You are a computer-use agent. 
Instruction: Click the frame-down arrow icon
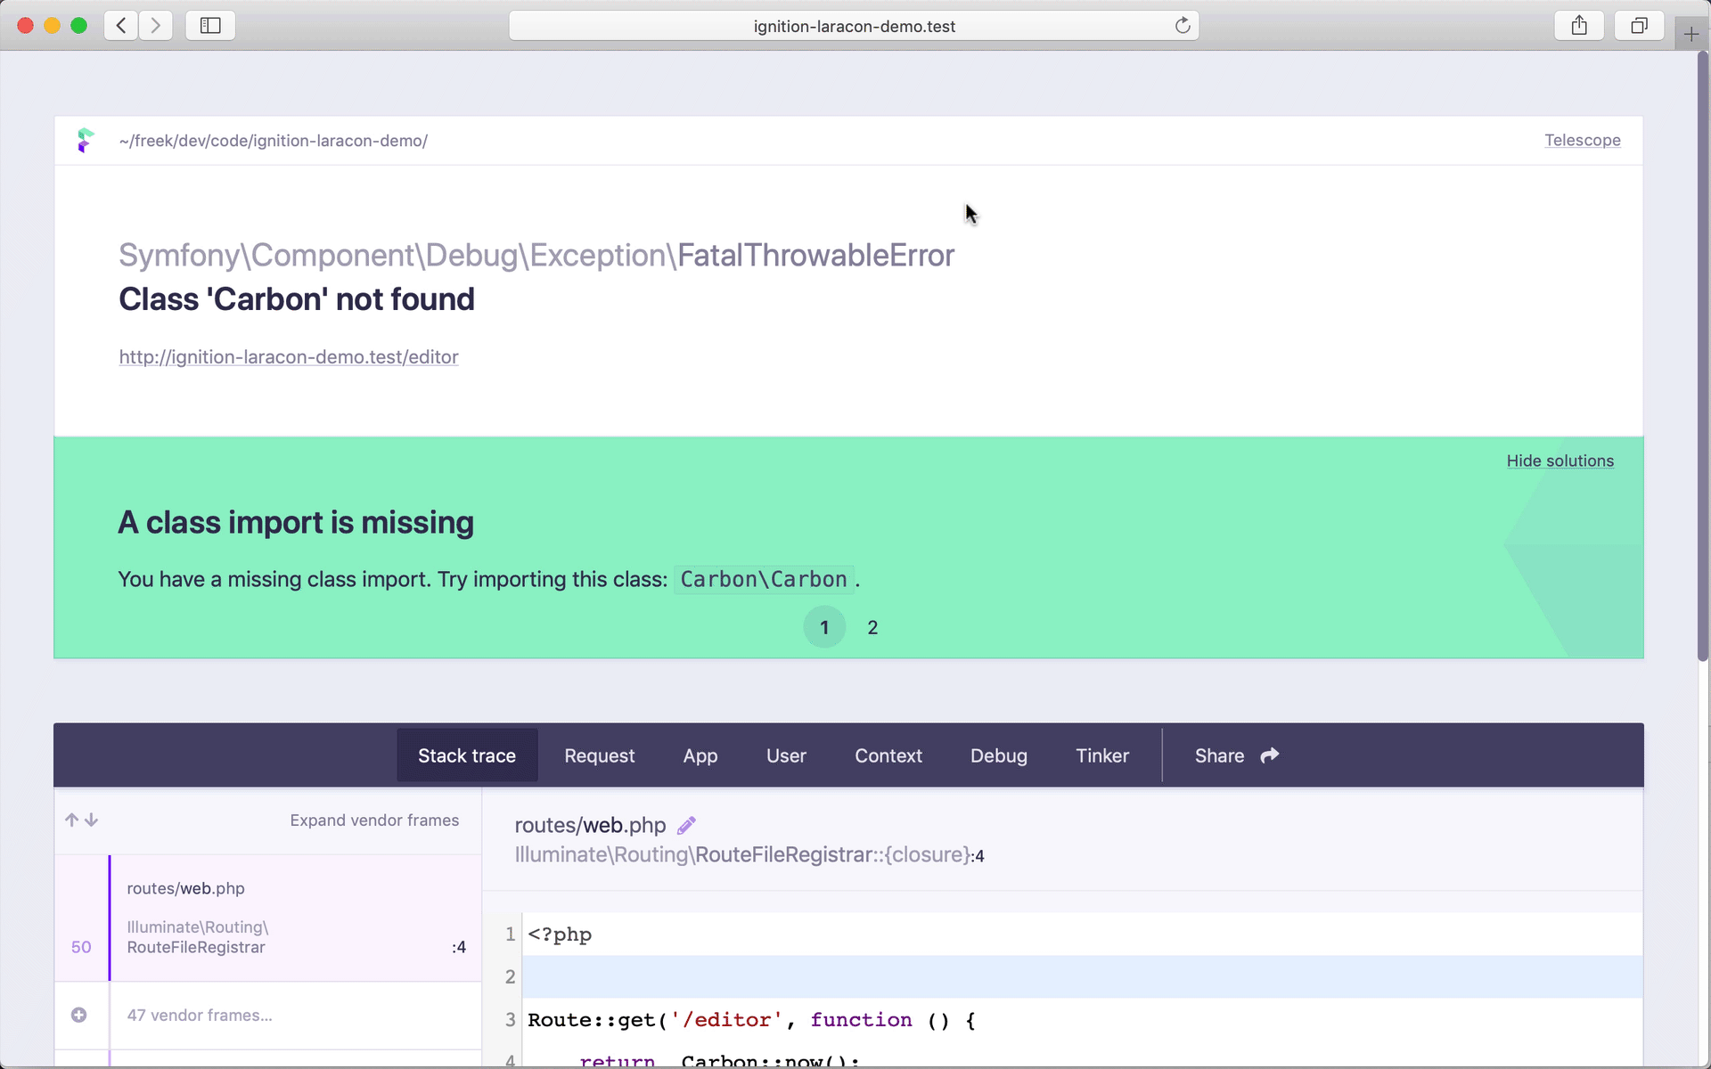pos(91,820)
